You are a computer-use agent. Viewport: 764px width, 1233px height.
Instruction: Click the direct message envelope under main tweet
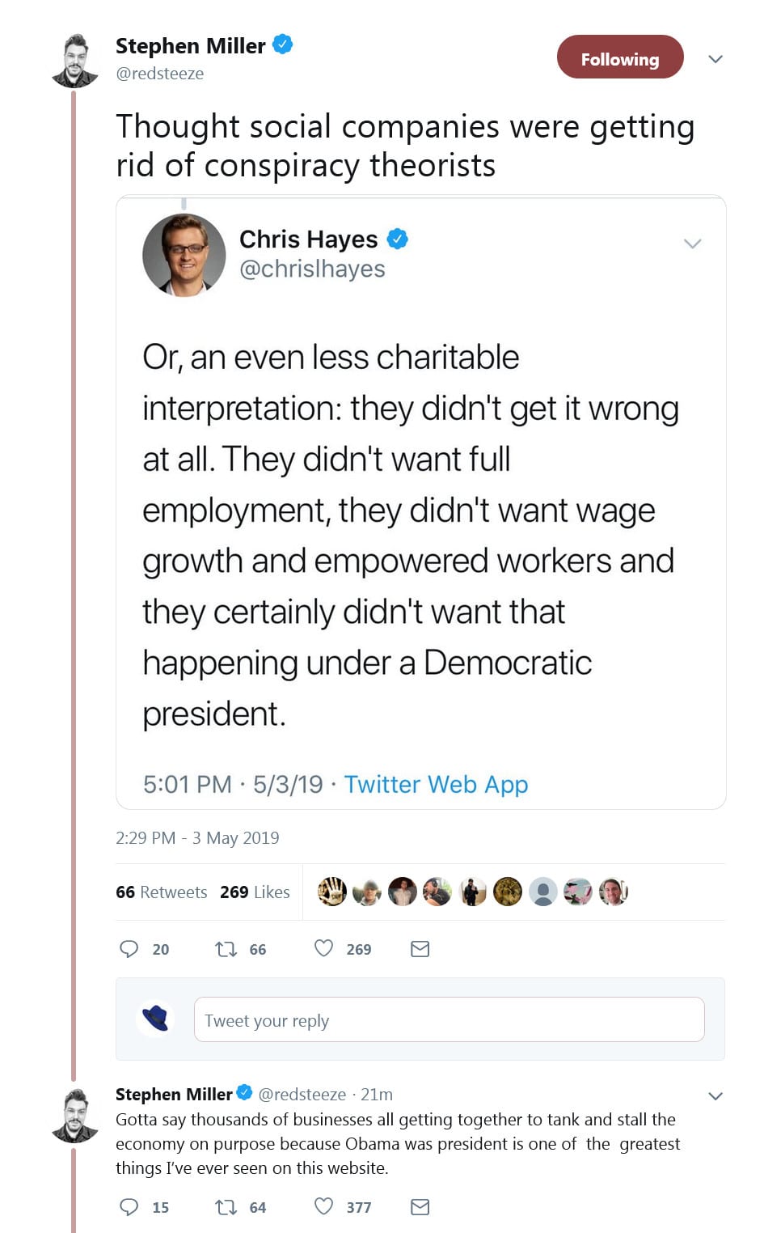pos(420,948)
